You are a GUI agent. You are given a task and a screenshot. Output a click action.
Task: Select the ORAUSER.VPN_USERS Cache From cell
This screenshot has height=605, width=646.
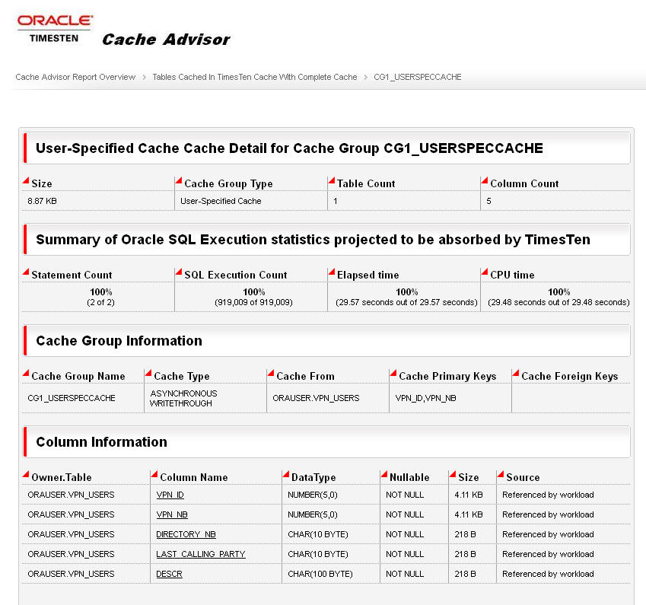pos(316,398)
